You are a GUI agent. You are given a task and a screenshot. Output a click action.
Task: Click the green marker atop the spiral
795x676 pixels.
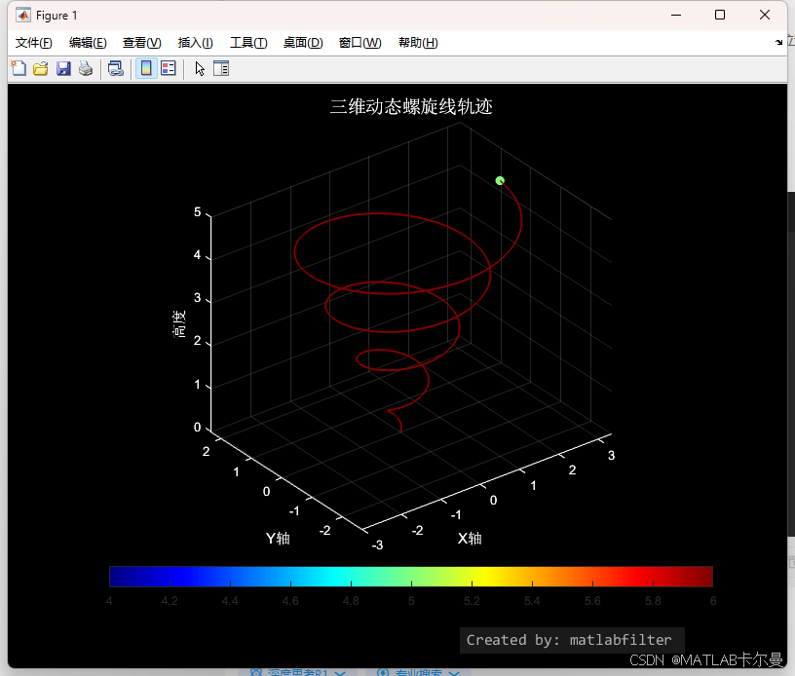pyautogui.click(x=499, y=180)
